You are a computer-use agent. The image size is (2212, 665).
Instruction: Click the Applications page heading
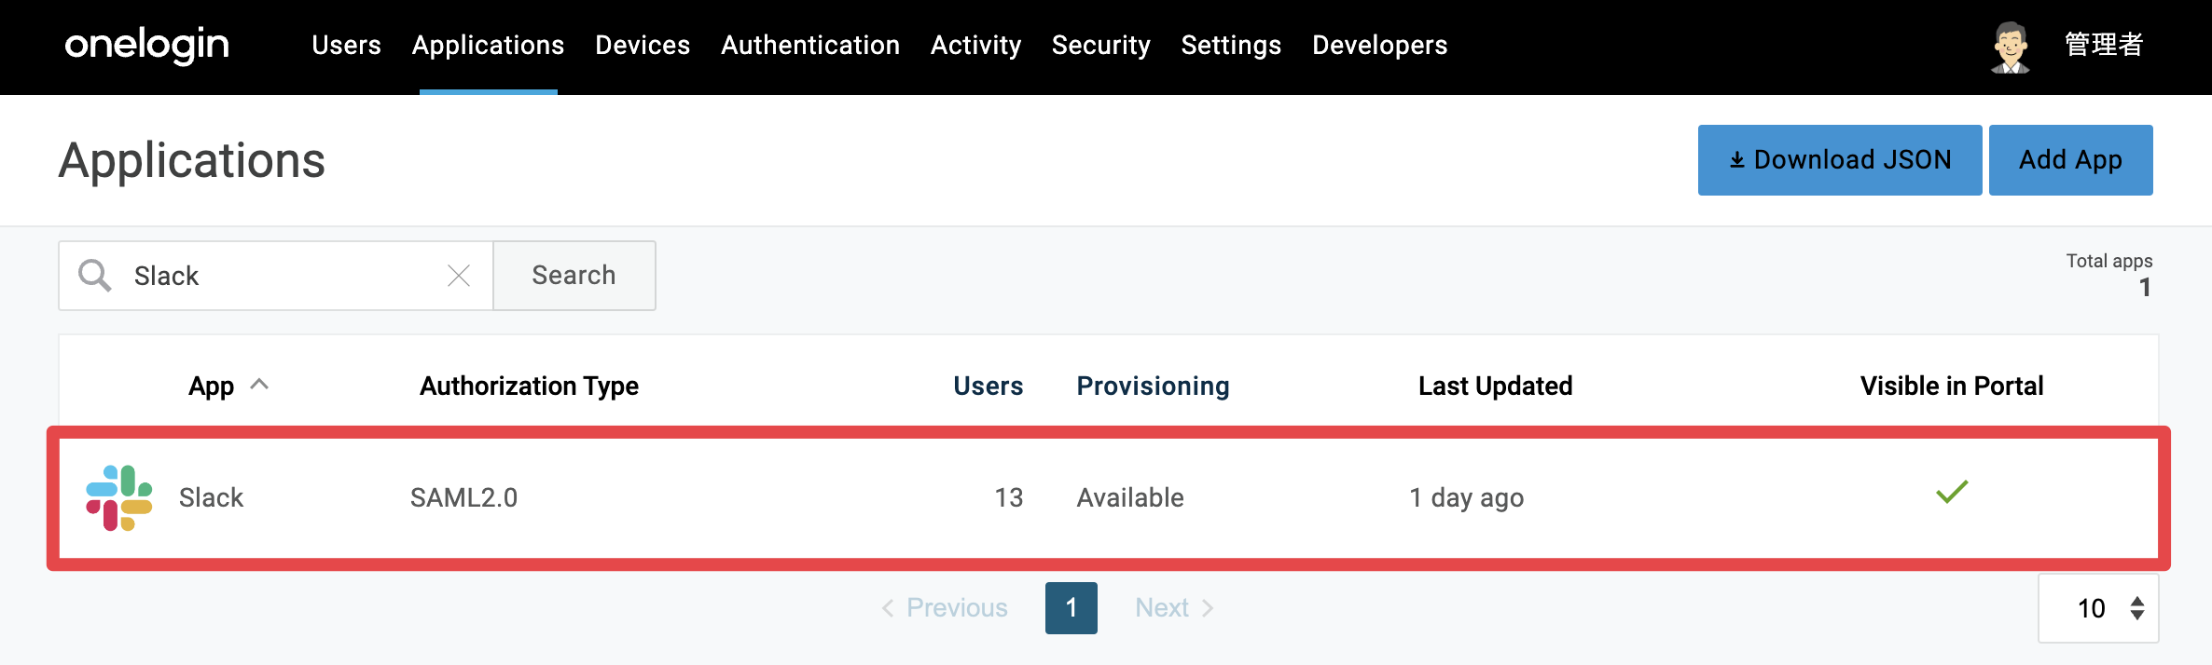pos(192,160)
